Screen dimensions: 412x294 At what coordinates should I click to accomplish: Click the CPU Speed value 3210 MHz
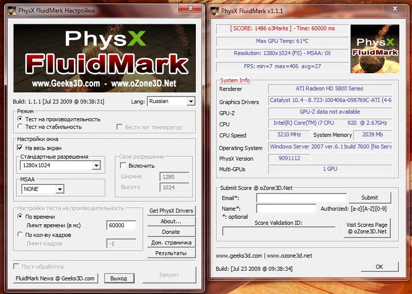pyautogui.click(x=289, y=135)
